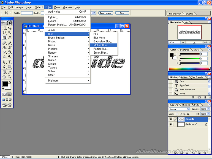
Task: Select the Notes tool
Action: [4, 72]
